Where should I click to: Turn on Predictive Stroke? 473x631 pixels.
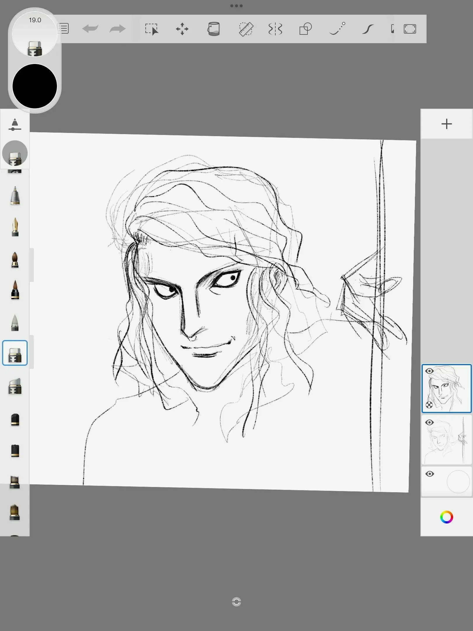pos(337,29)
